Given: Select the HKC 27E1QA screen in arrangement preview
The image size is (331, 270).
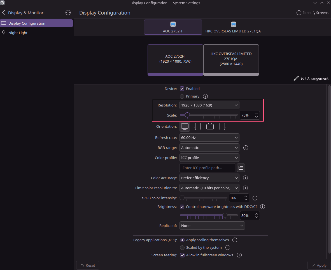Looking at the screenshot, I should coord(231,60).
